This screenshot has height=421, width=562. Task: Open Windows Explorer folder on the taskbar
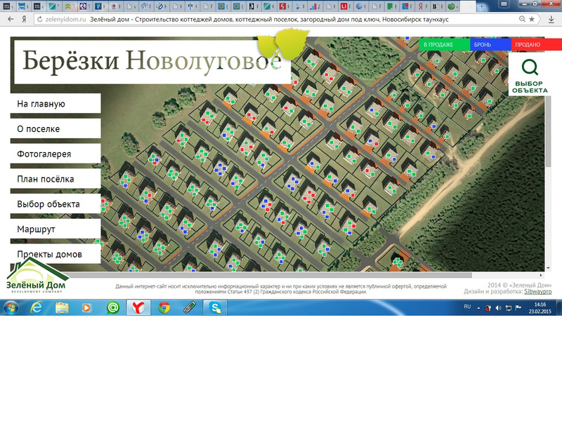(x=62, y=307)
